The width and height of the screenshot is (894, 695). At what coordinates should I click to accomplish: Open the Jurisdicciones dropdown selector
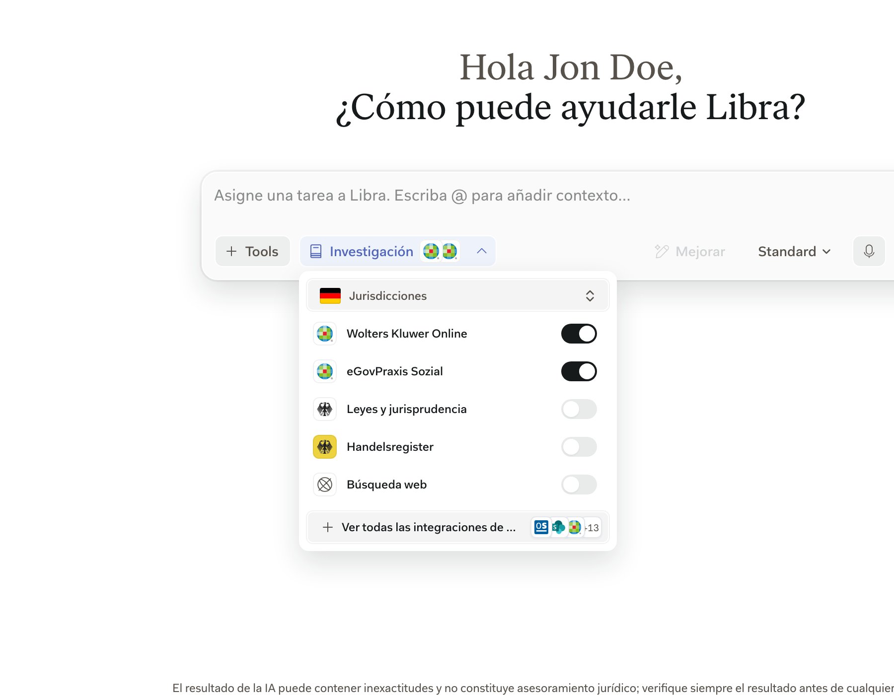point(457,296)
